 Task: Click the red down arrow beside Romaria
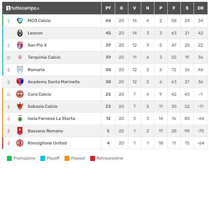[x=9, y=70]
